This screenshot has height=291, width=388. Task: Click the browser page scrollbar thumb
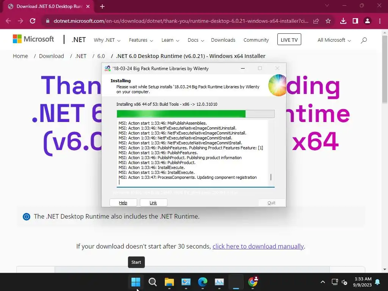pos(385,69)
